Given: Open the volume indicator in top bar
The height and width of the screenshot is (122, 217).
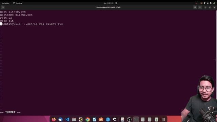Looking at the screenshot, I should (x=208, y=3).
